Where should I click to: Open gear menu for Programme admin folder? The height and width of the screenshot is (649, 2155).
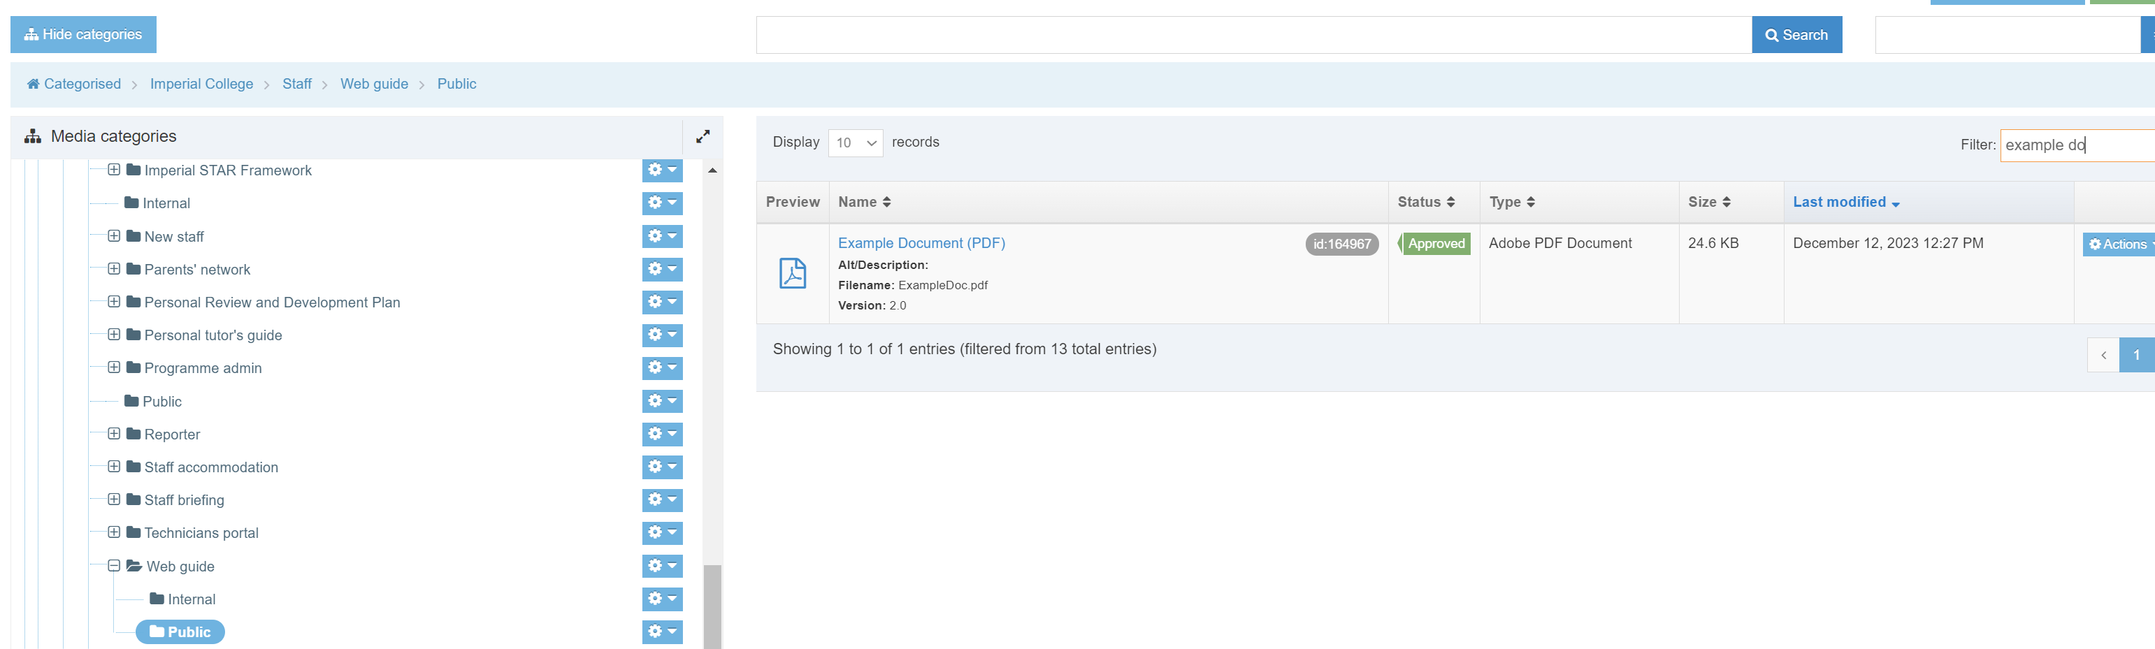click(662, 368)
